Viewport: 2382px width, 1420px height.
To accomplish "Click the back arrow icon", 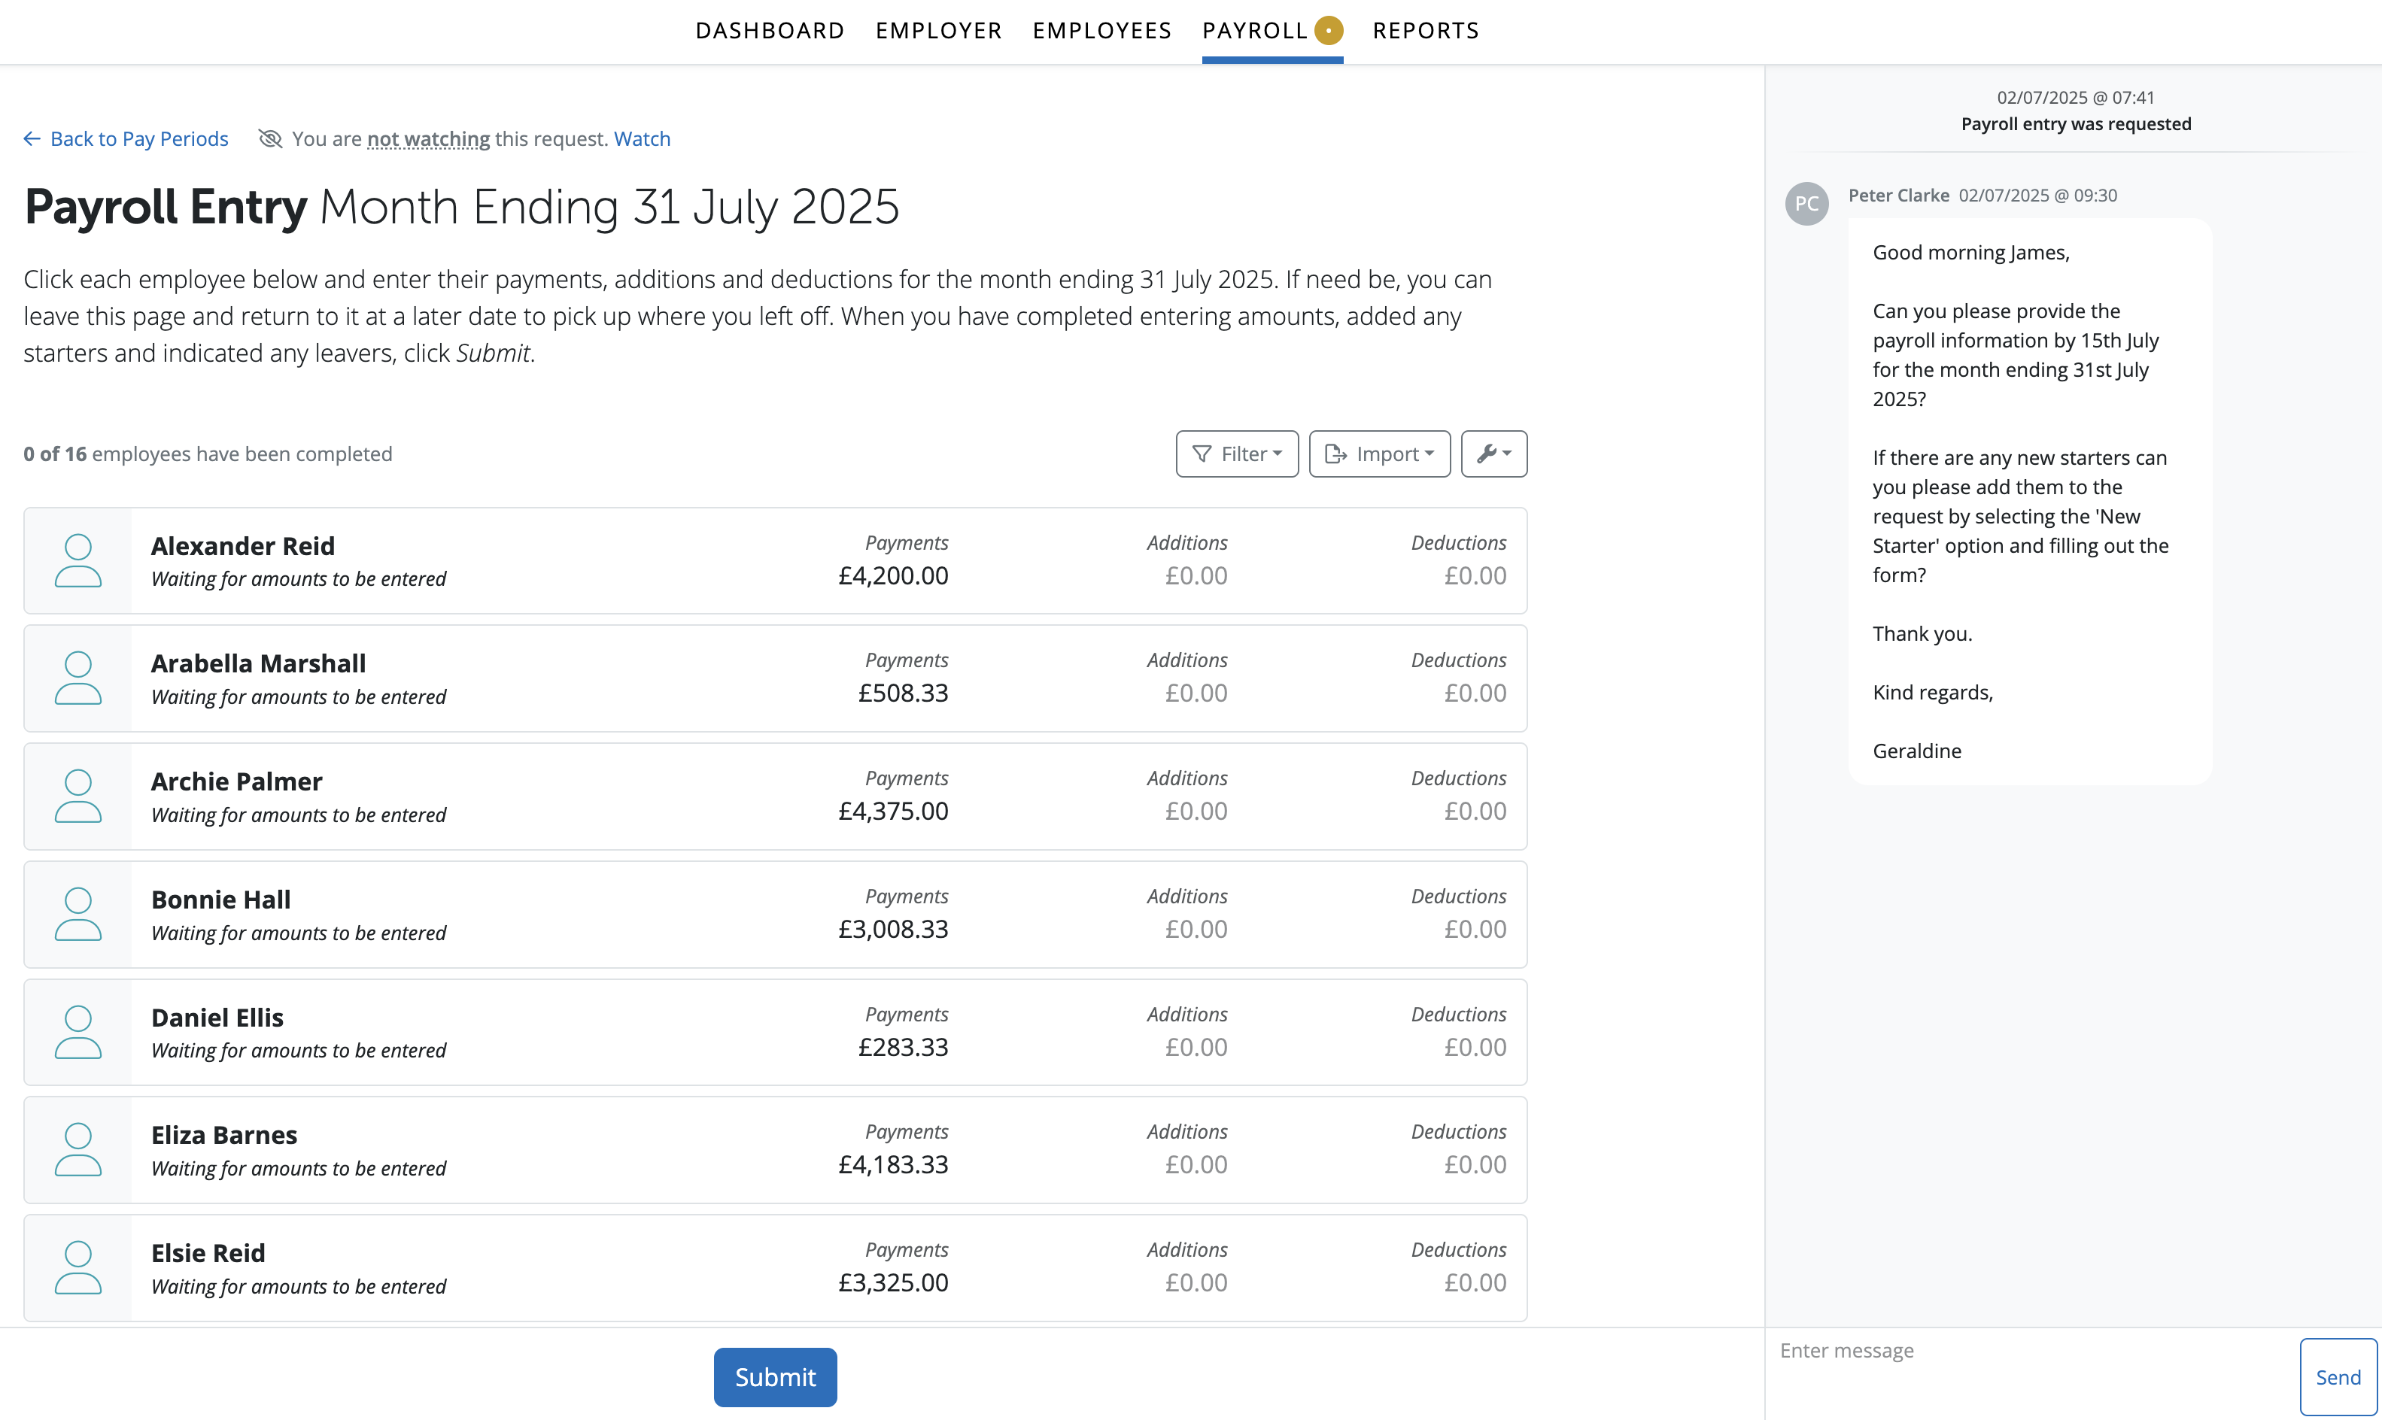I will point(32,138).
